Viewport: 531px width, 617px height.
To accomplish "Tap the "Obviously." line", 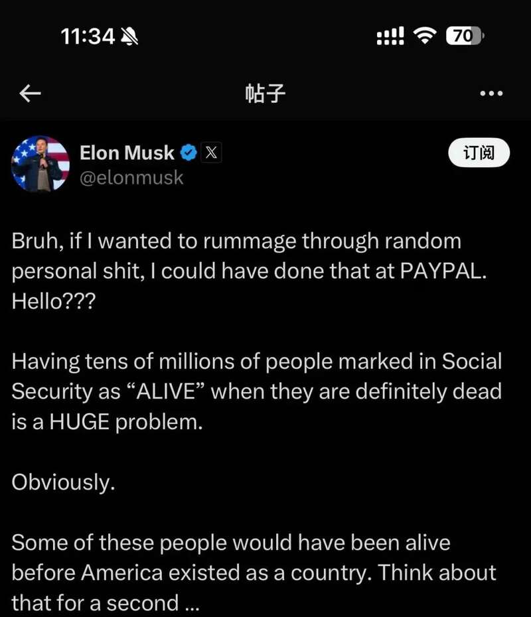I will tap(63, 482).
